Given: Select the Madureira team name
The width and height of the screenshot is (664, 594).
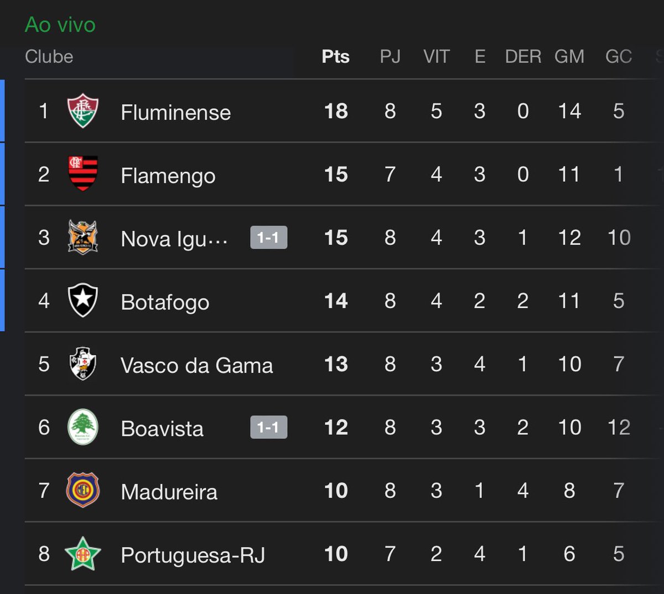Looking at the screenshot, I should coord(169,492).
